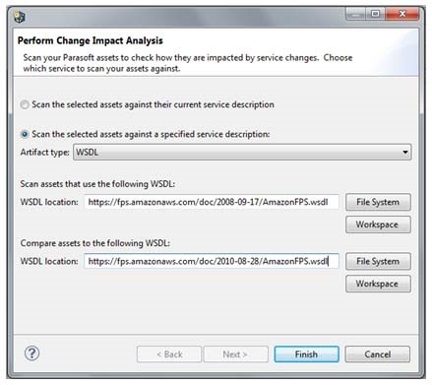The width and height of the screenshot is (432, 385).
Task: Focus the 2010-08-28 WSDL location field
Action: pos(212,261)
